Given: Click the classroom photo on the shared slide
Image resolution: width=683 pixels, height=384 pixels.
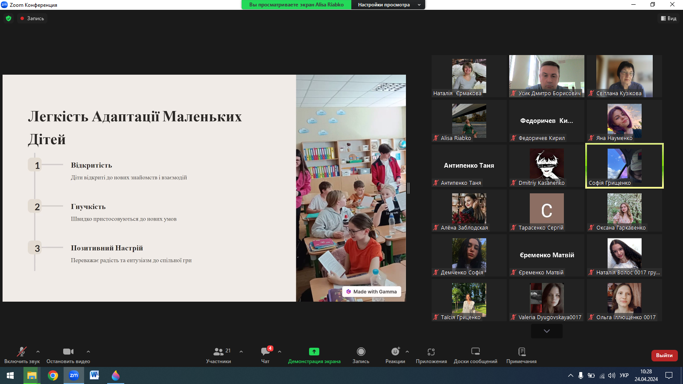Looking at the screenshot, I should (351, 188).
